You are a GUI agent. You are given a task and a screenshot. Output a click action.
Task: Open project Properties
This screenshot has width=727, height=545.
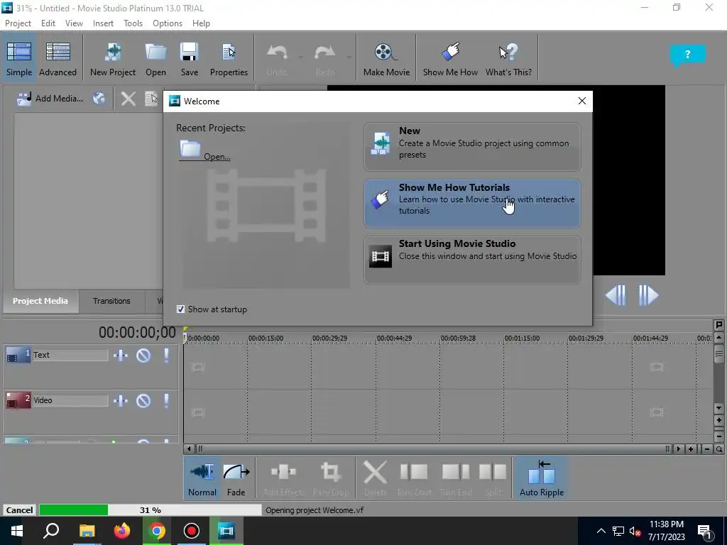tap(229, 59)
